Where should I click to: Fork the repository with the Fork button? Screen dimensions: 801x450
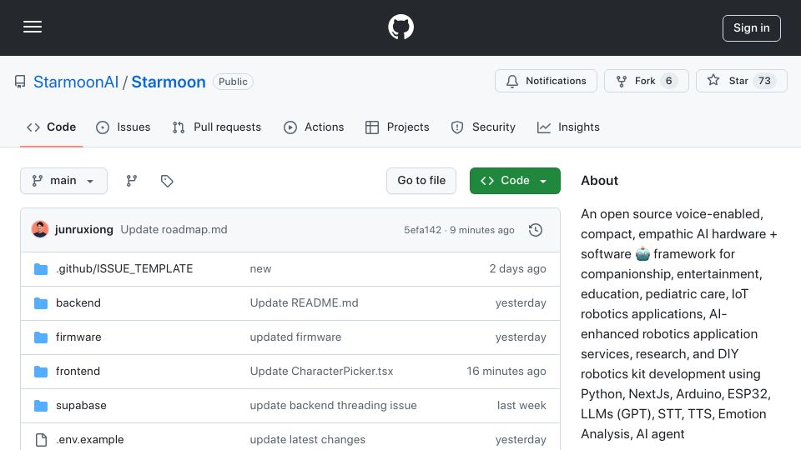pos(646,81)
